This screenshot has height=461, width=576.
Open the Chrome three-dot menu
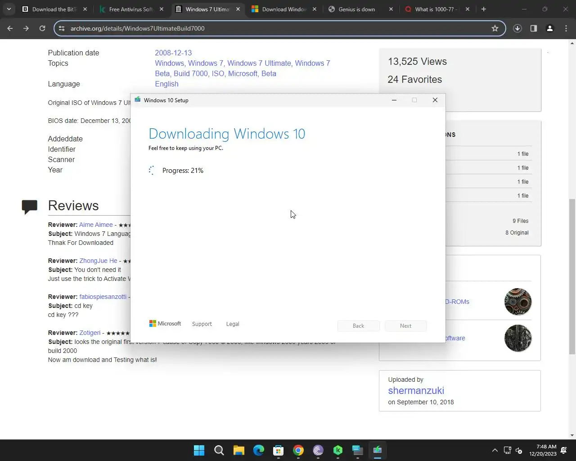point(566,28)
